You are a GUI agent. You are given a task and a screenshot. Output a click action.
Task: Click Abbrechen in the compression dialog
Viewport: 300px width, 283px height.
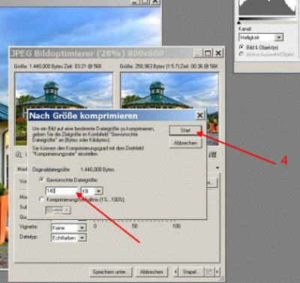pos(185,143)
